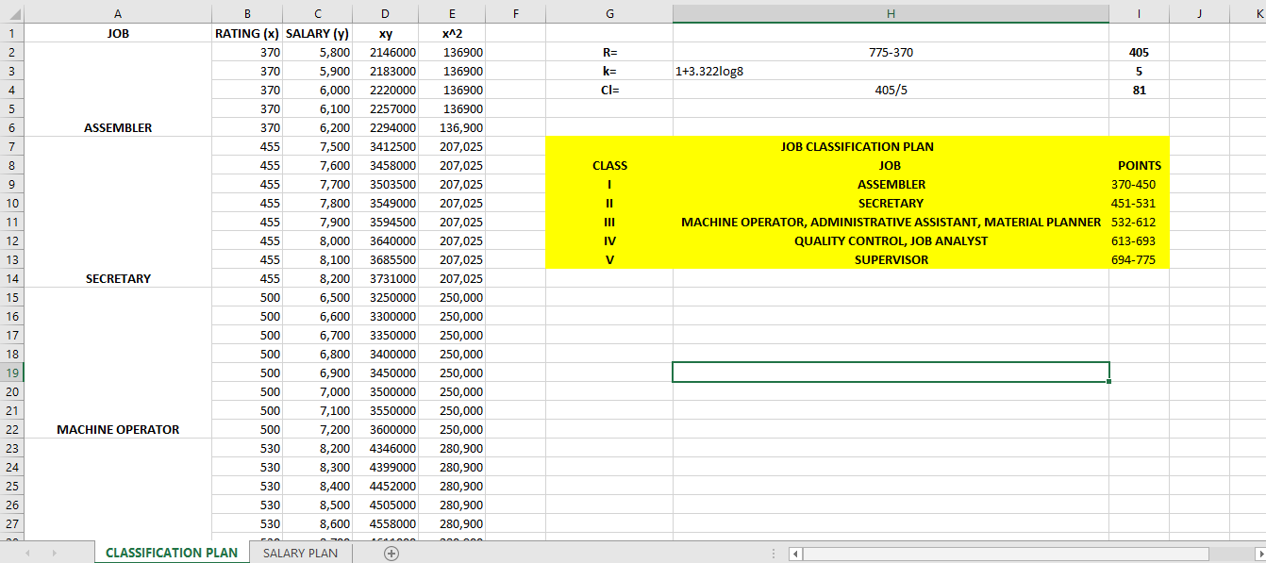This screenshot has width=1266, height=563.
Task: Select the RATING (x) header cell
Action: click(247, 32)
